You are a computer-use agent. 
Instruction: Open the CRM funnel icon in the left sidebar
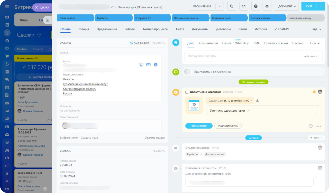click(x=7, y=33)
